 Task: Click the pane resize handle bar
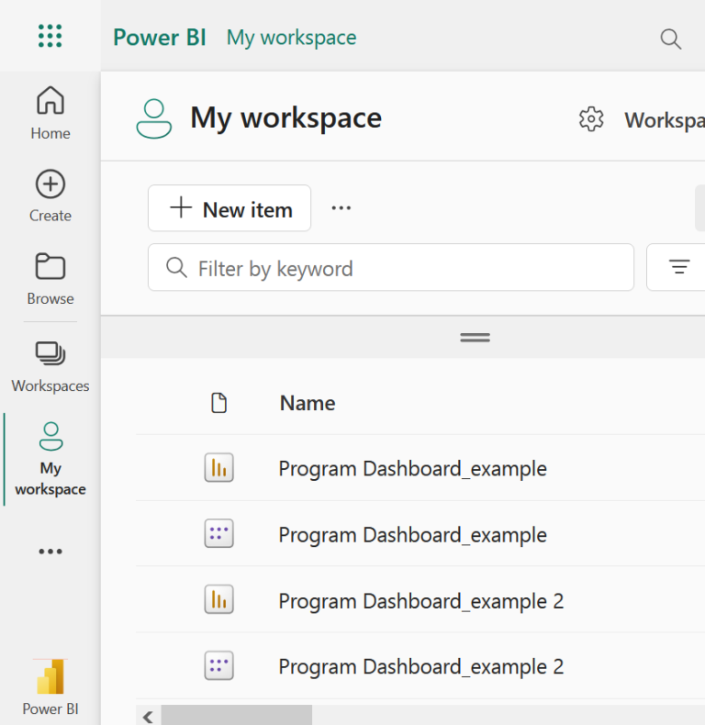(x=476, y=338)
